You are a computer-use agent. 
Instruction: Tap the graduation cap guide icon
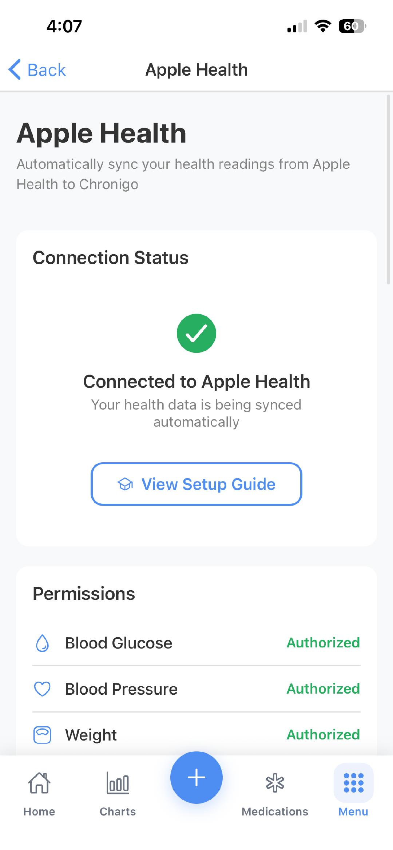click(125, 484)
